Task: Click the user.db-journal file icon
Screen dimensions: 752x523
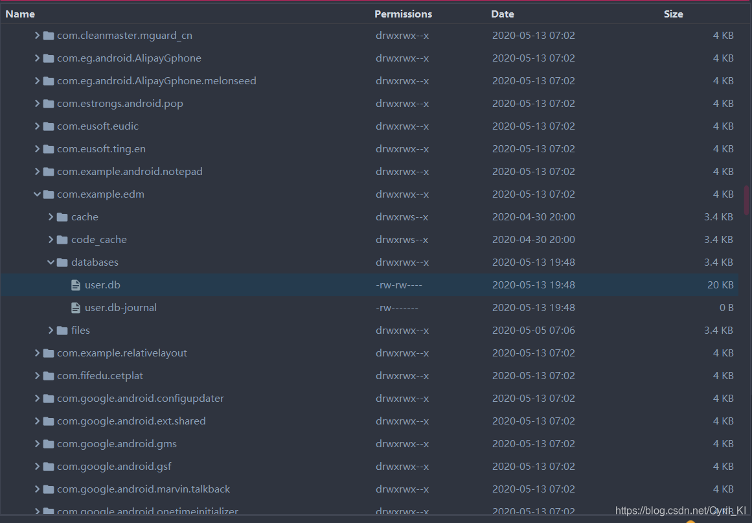Action: pos(75,308)
